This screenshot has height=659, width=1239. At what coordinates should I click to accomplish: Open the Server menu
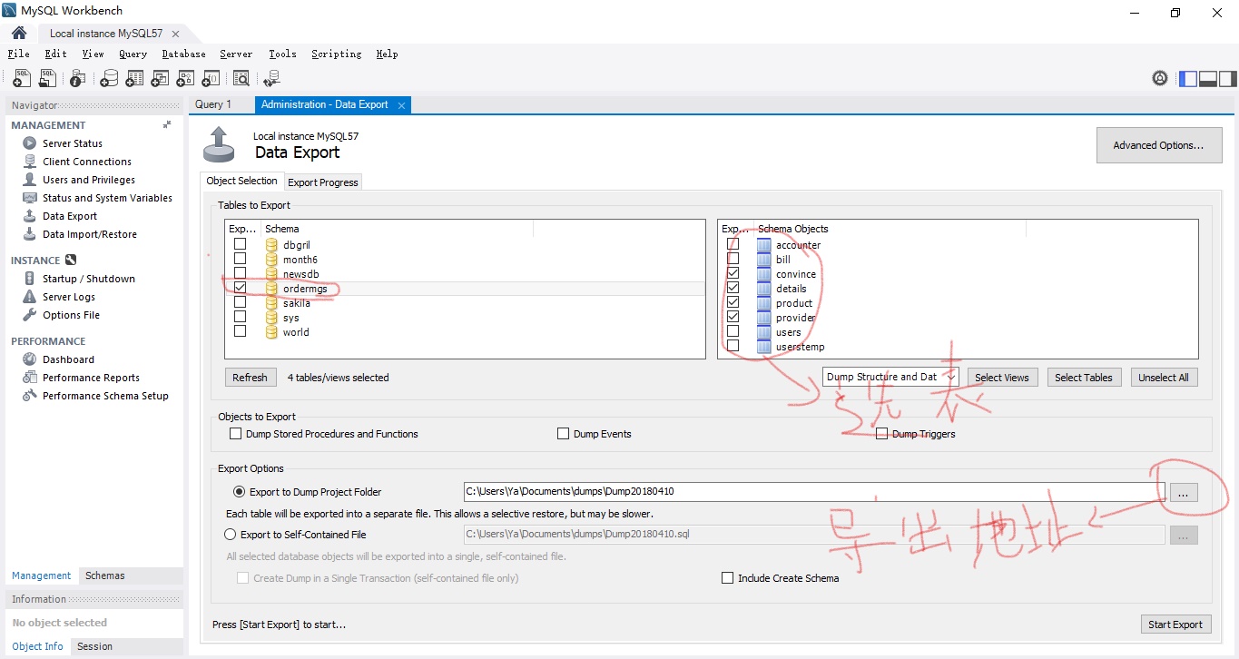[236, 54]
